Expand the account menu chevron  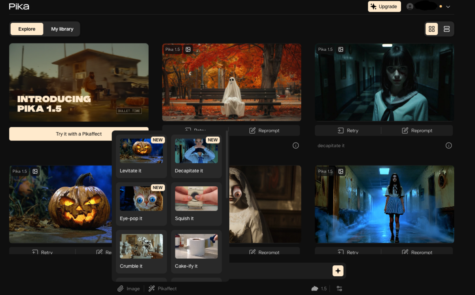[448, 7]
